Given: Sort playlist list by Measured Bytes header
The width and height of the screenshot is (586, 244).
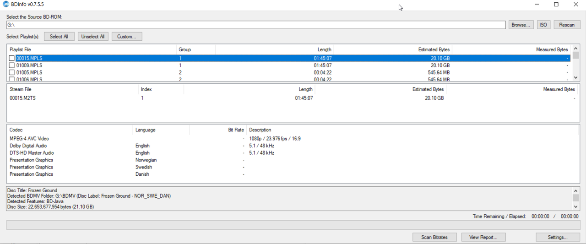Looking at the screenshot, I should [511, 49].
